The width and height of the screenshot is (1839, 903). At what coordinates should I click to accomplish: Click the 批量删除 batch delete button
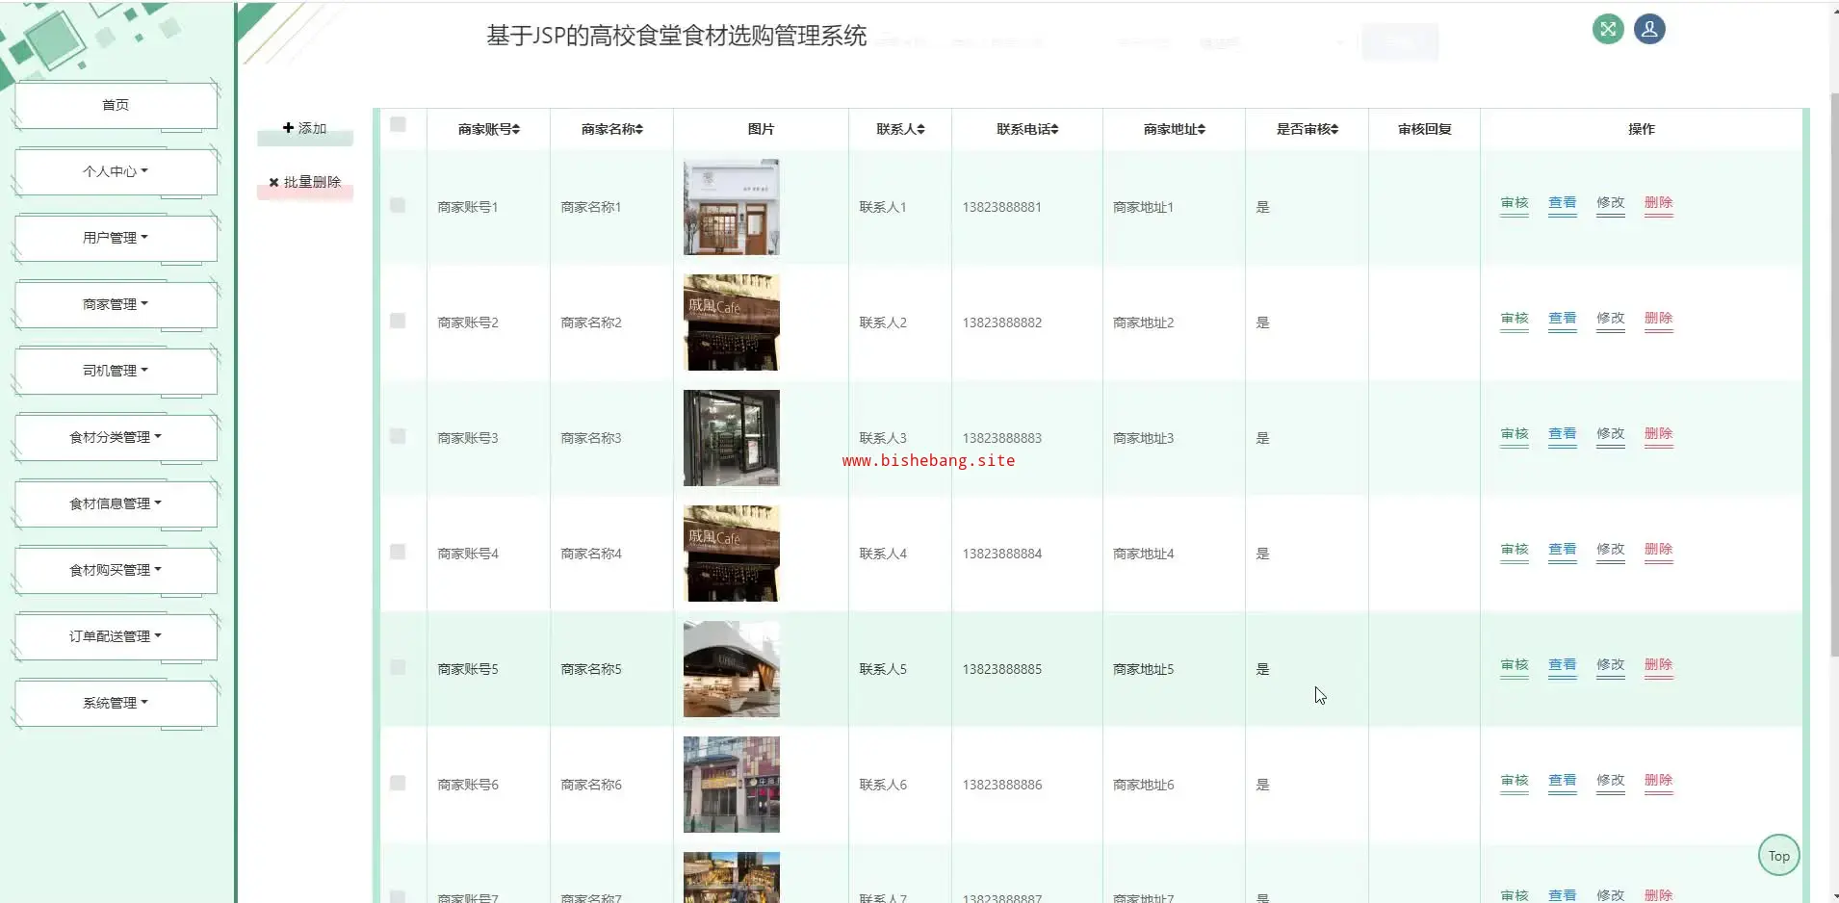(305, 183)
